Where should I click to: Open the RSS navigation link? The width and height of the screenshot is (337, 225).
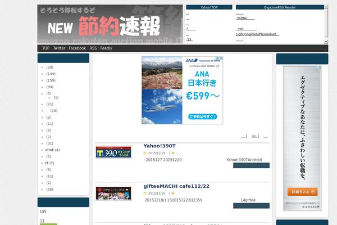93,48
